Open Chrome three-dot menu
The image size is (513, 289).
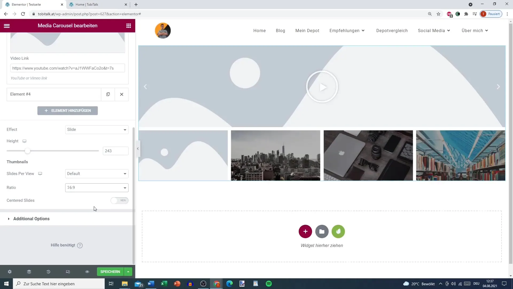click(507, 14)
